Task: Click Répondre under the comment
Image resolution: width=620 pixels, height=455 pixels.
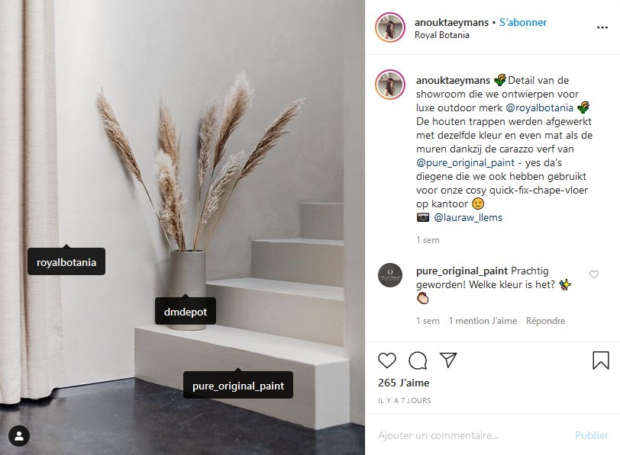Action: 545,321
